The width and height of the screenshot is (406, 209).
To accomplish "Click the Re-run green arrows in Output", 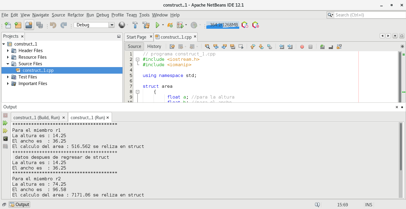I will coord(5,123).
